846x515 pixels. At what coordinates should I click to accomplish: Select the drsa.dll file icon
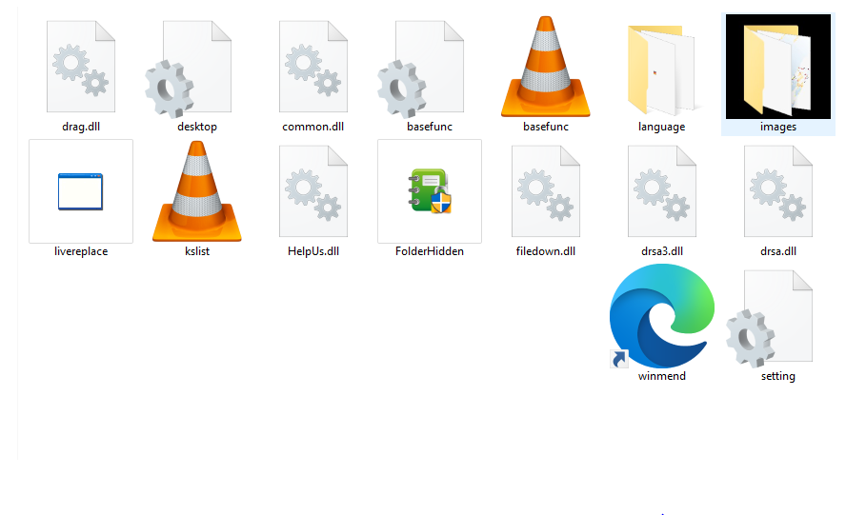click(x=778, y=191)
